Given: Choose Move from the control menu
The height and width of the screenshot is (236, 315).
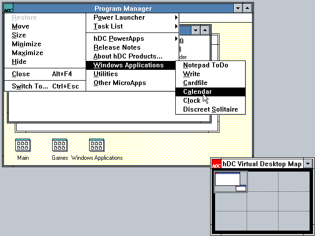Looking at the screenshot, I should (x=45, y=26).
